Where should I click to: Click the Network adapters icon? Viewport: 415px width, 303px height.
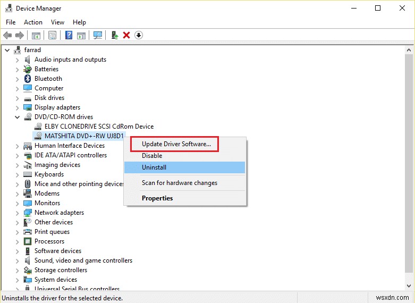click(x=28, y=213)
